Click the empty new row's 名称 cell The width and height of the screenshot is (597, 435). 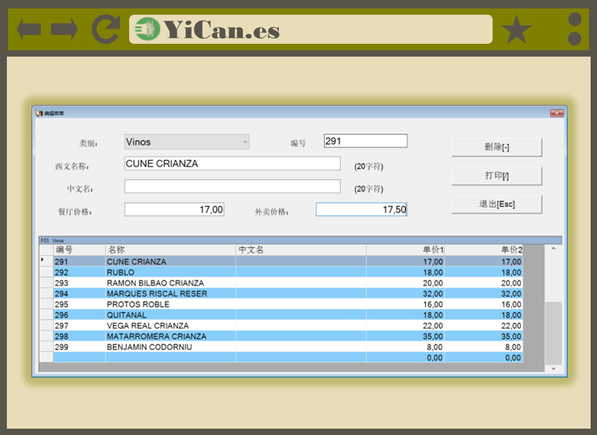170,358
